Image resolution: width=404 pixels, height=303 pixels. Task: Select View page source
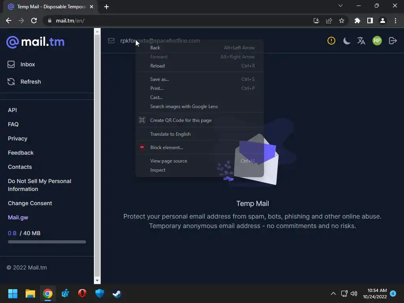(x=200, y=161)
